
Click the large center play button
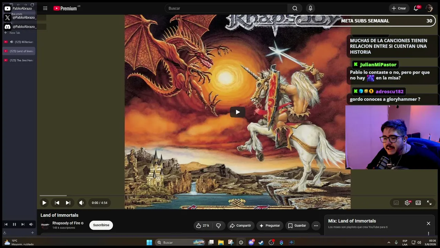point(238,112)
